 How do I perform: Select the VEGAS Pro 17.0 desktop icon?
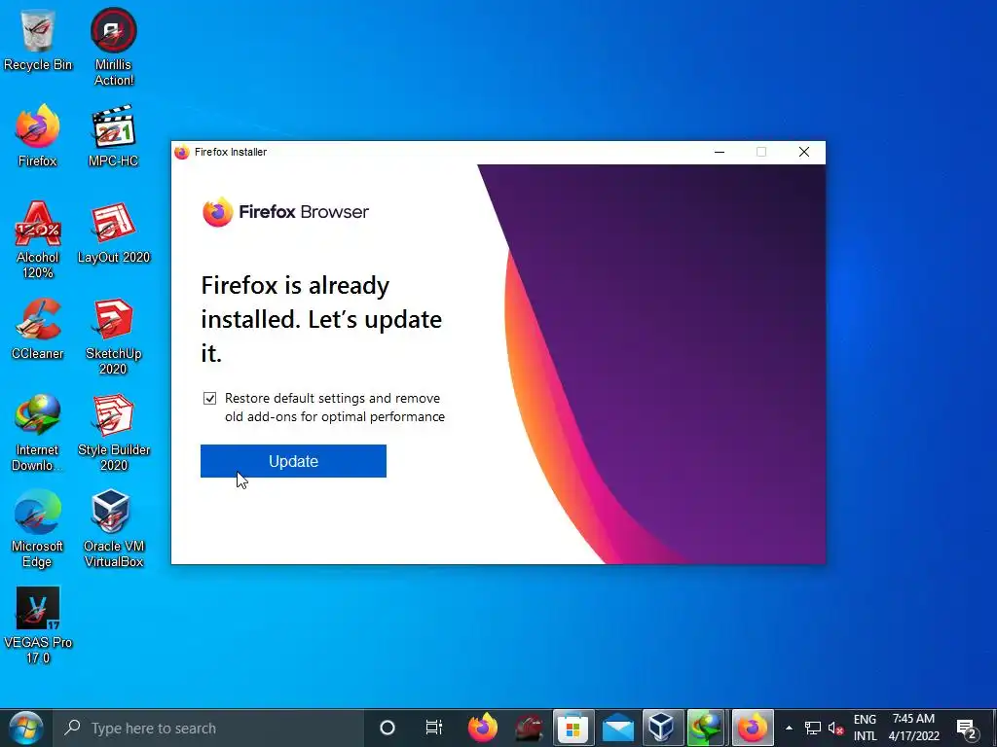(x=38, y=625)
